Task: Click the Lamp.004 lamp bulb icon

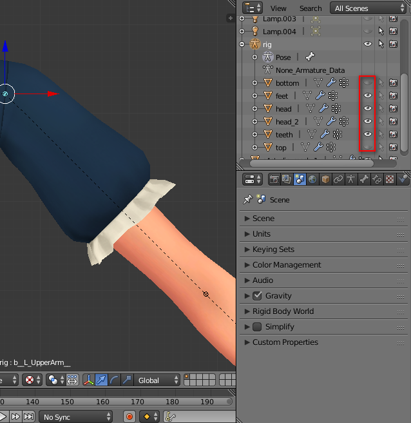Action: (255, 31)
